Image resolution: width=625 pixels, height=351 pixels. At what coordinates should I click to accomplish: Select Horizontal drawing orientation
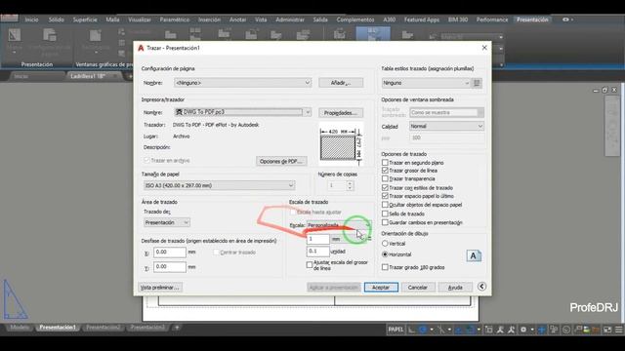point(385,253)
